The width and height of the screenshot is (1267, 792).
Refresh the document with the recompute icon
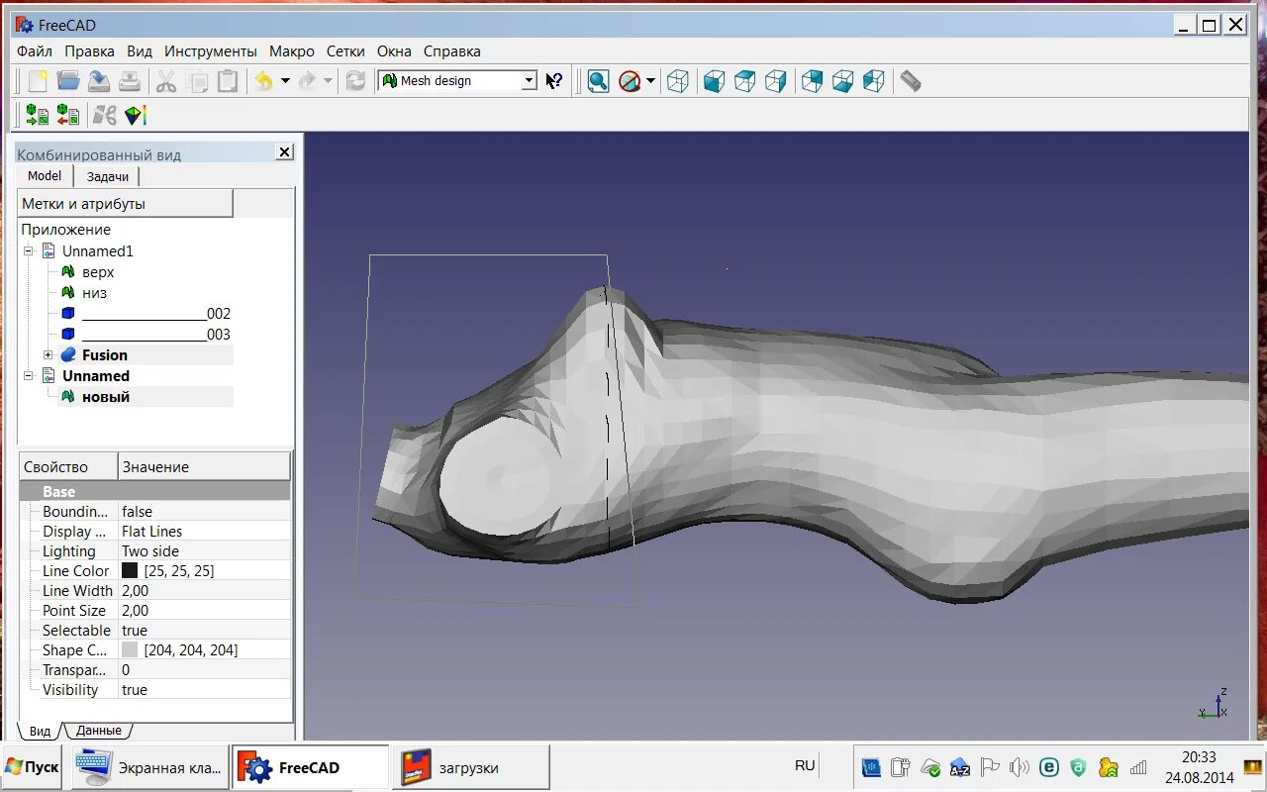355,81
